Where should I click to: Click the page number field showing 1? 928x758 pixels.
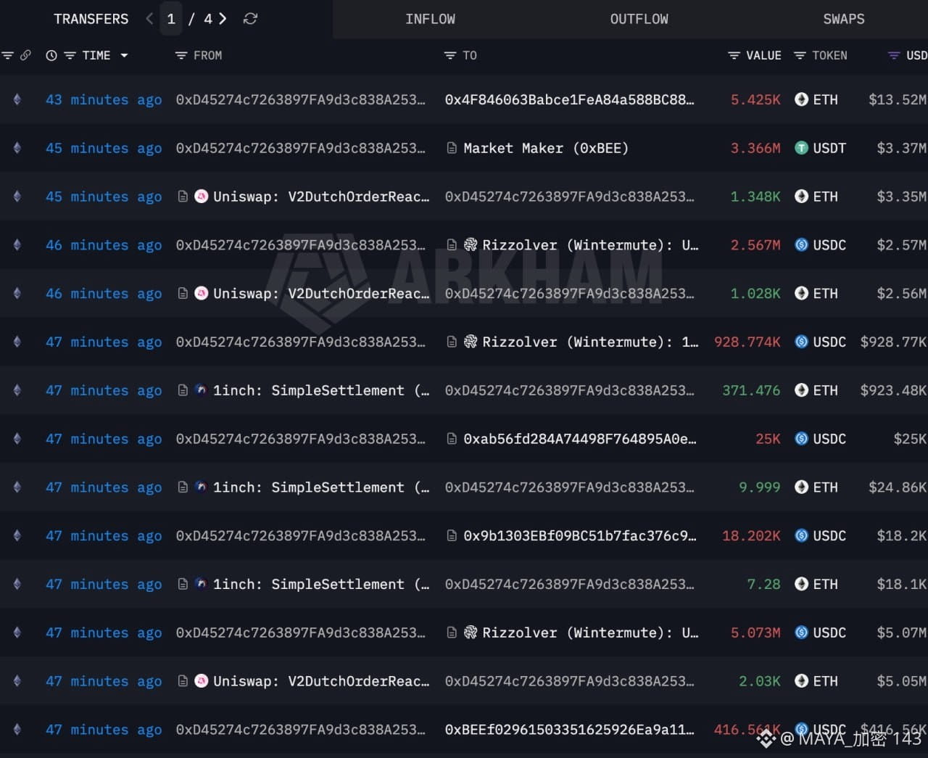(171, 19)
